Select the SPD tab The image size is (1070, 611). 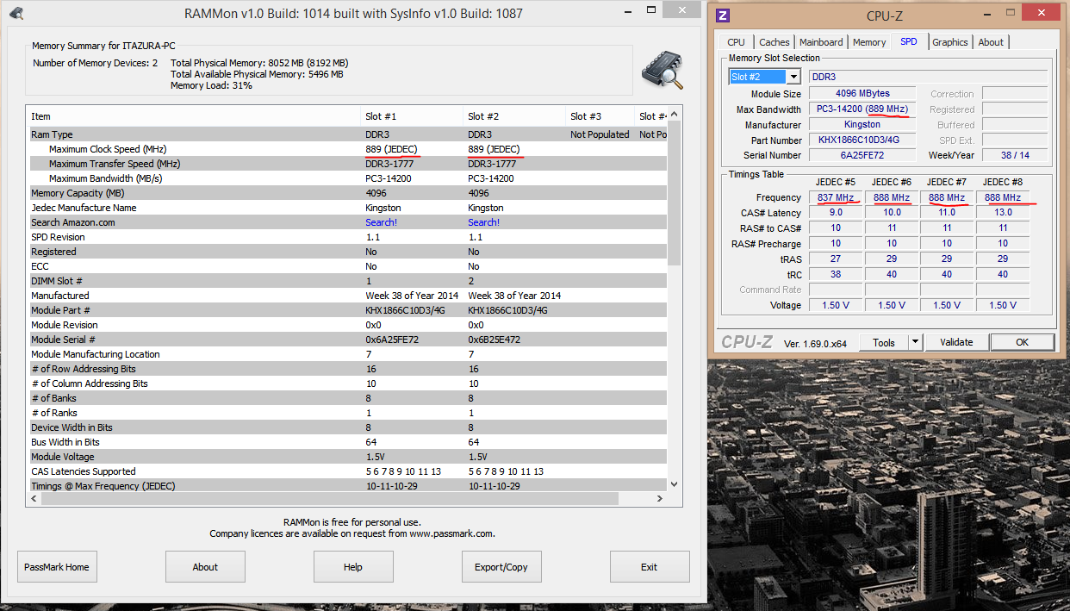[x=909, y=41]
